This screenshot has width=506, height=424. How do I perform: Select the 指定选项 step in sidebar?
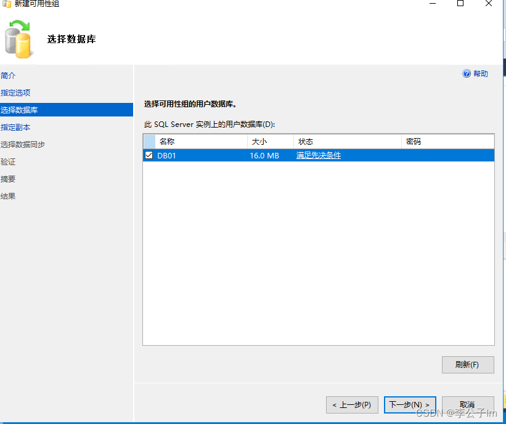17,92
